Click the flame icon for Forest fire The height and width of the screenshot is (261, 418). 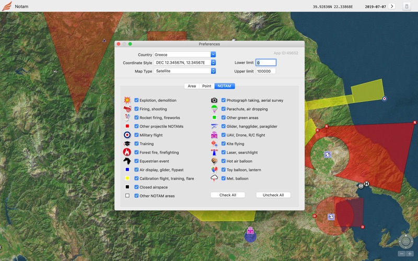tap(127, 152)
